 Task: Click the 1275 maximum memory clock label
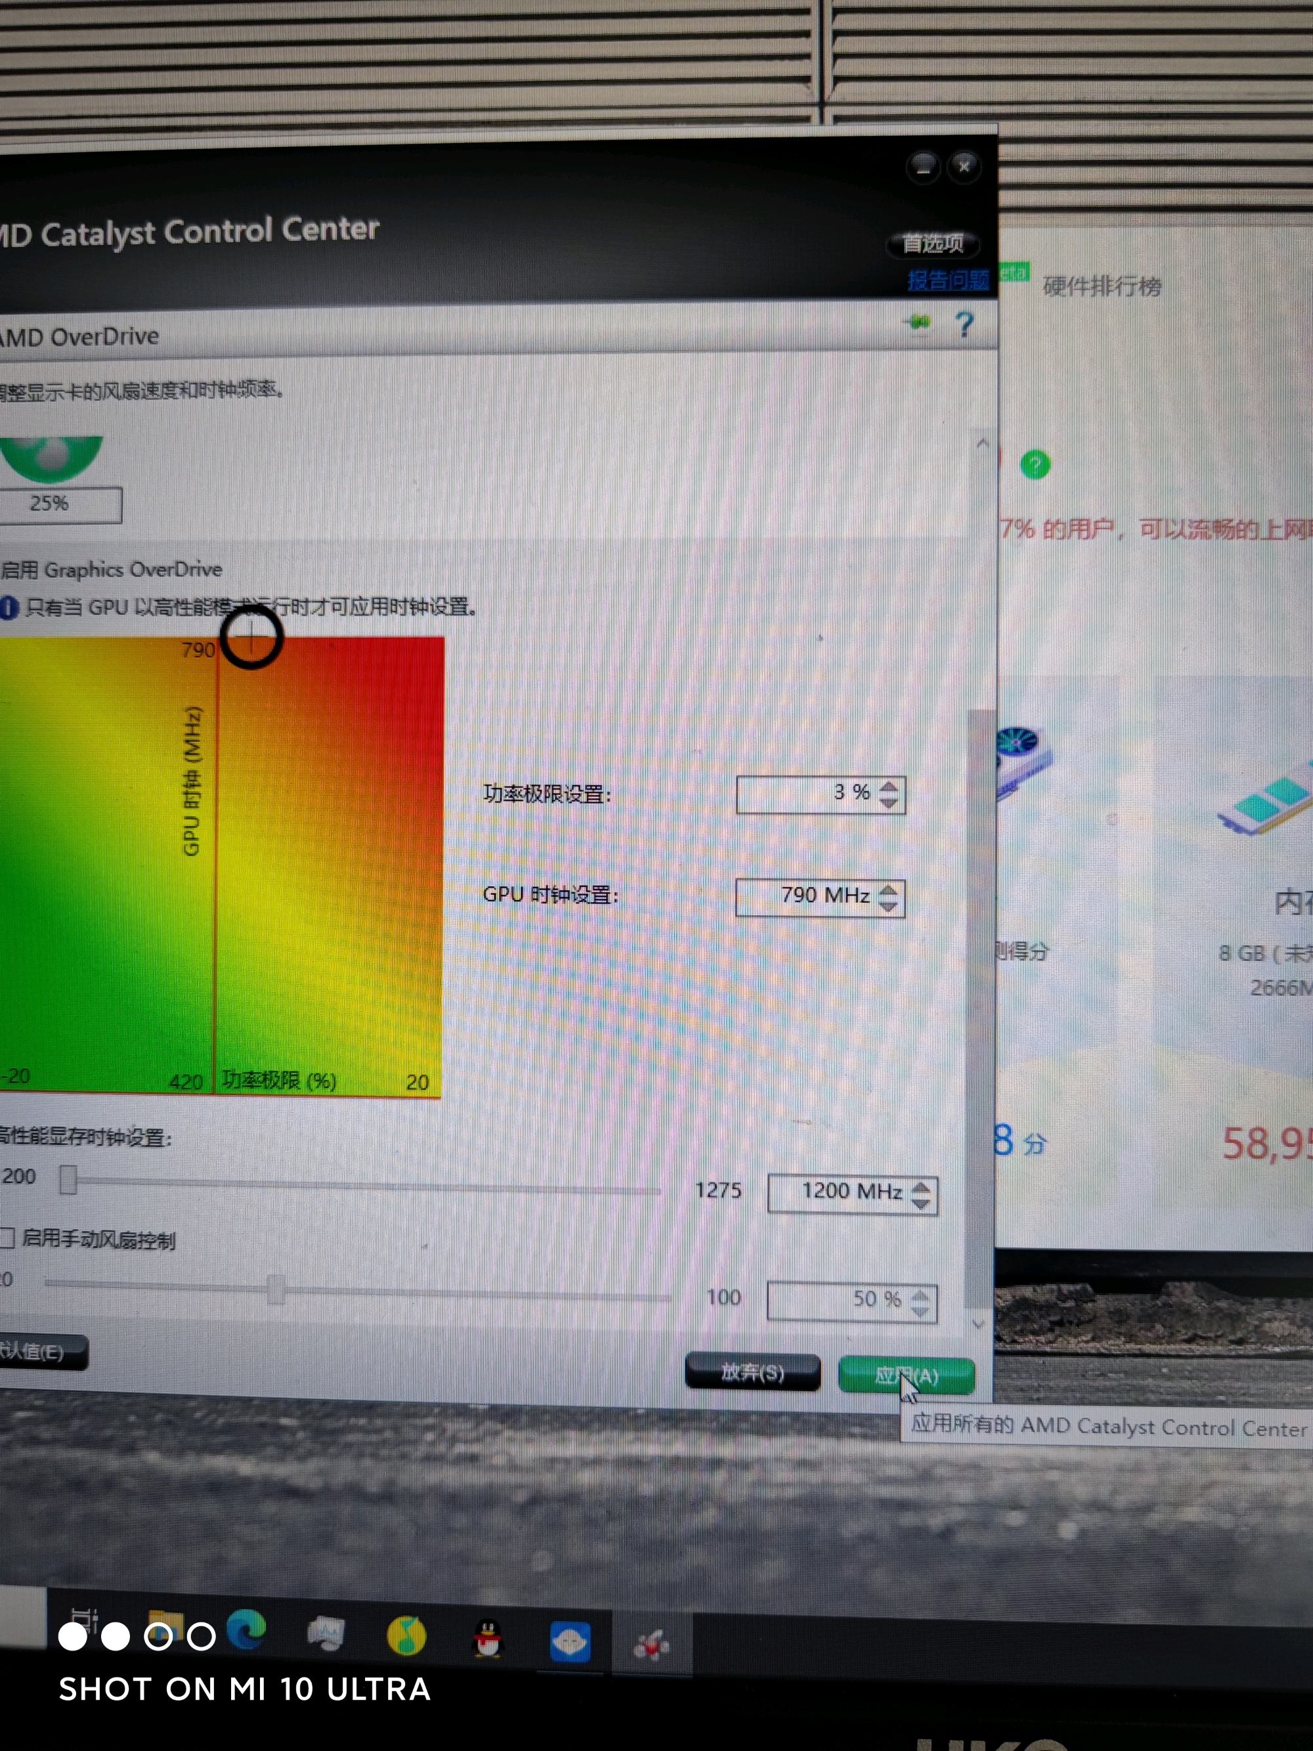point(718,1190)
